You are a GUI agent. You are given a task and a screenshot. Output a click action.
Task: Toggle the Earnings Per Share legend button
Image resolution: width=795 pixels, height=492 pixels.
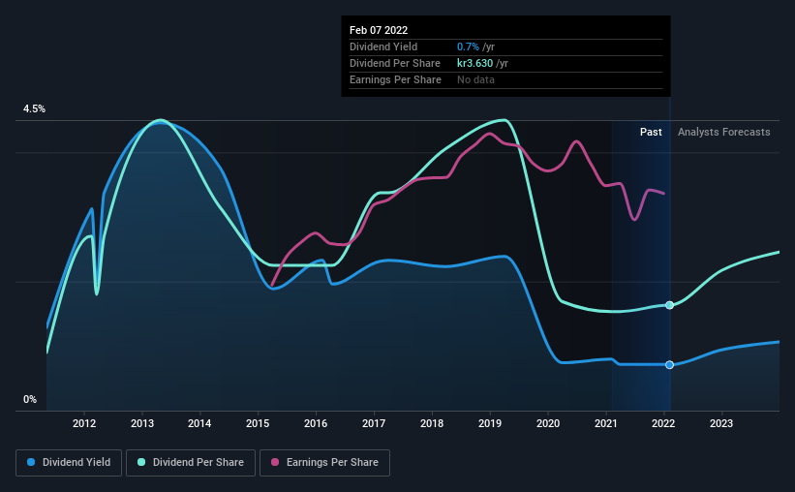tap(324, 463)
